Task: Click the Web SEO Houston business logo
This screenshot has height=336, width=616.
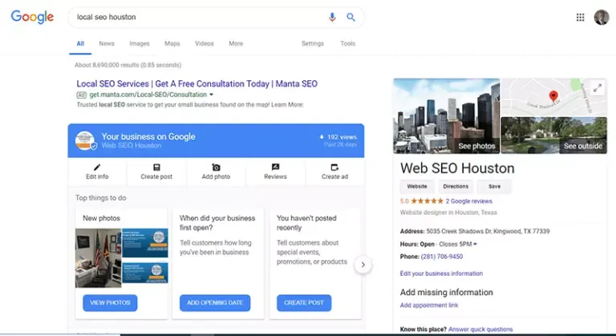Action: click(85, 140)
